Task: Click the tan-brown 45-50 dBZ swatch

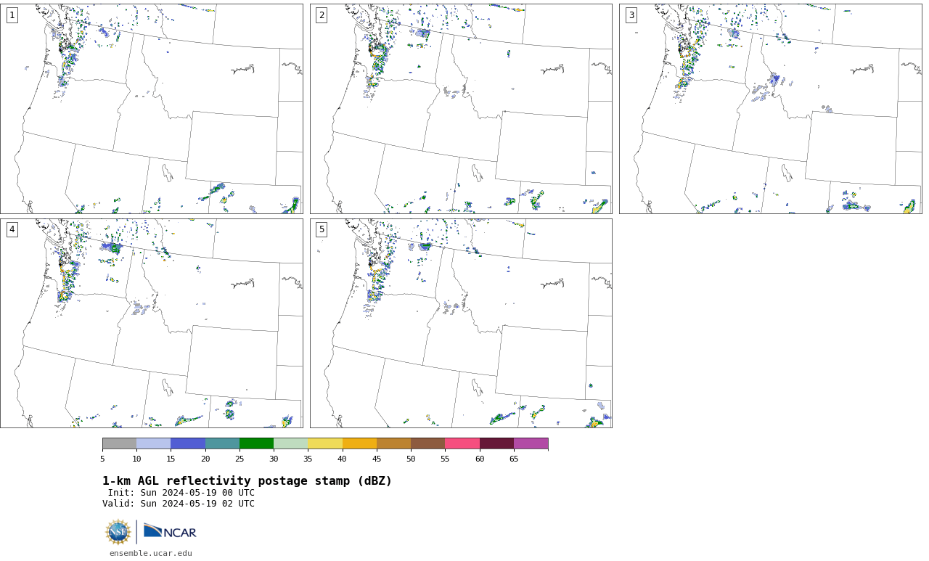Action: pos(393,443)
